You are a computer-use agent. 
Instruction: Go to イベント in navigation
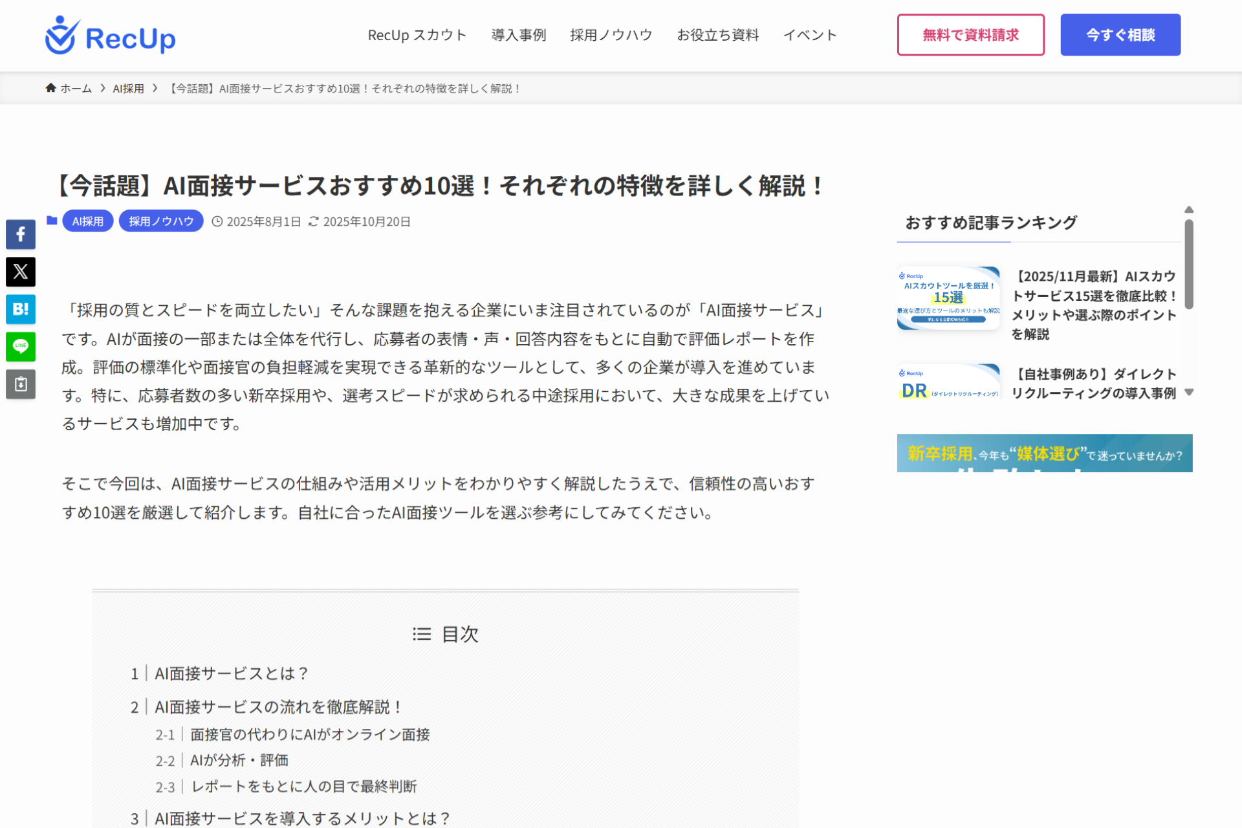pos(809,35)
